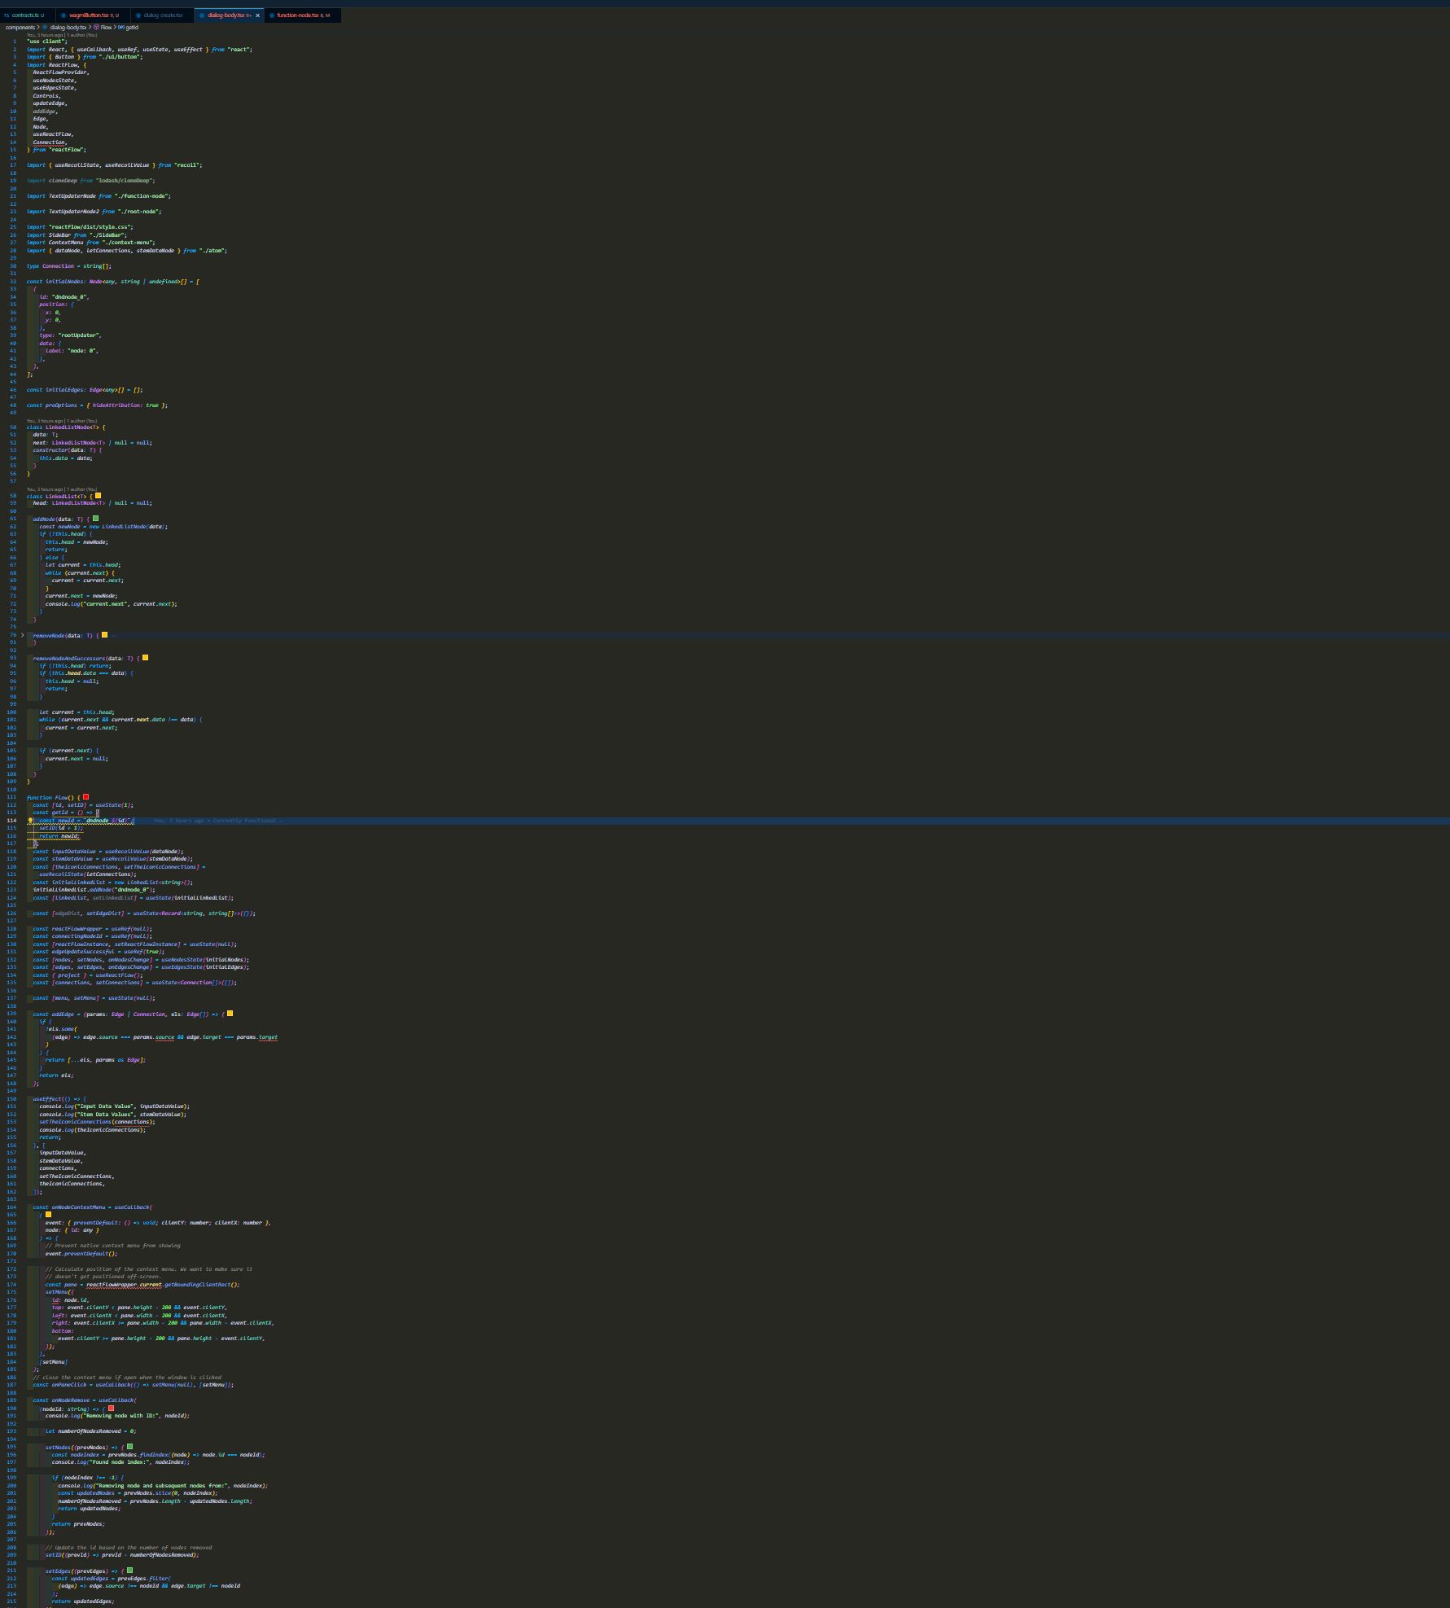Click the blame lens above class LinkedList

click(x=61, y=489)
